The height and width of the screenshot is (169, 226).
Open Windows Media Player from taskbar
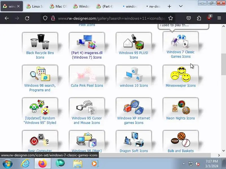pyautogui.click(x=95, y=164)
